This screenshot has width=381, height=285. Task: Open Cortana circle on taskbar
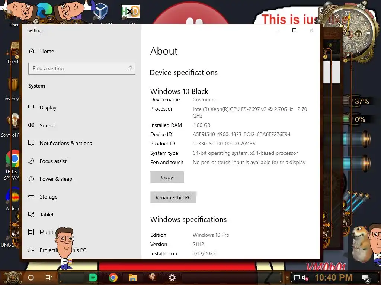[x=31, y=278]
